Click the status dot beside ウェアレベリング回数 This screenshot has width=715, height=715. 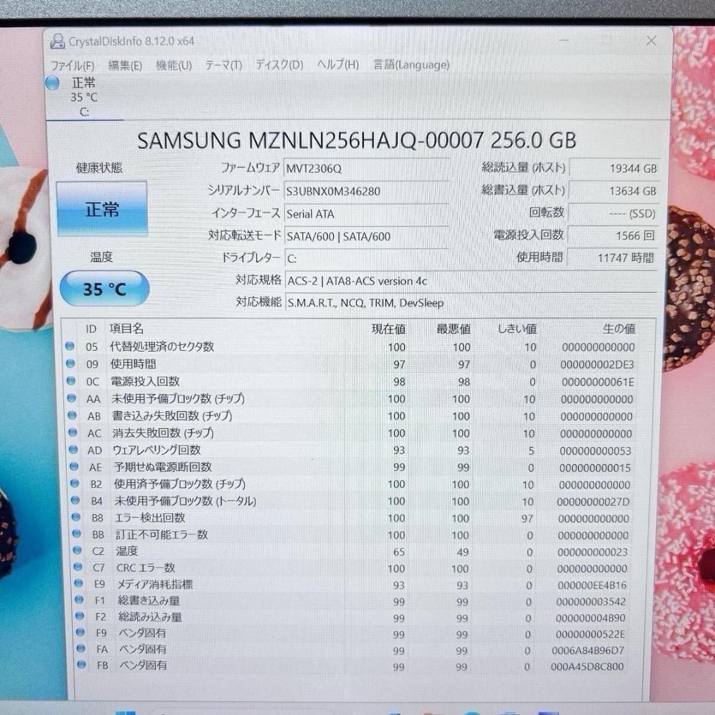pyautogui.click(x=70, y=450)
